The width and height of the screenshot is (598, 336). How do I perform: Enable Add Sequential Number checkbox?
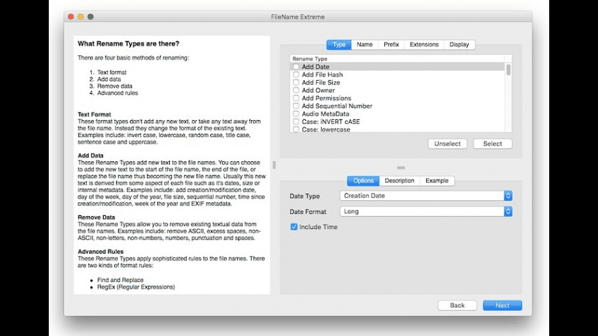pos(296,106)
